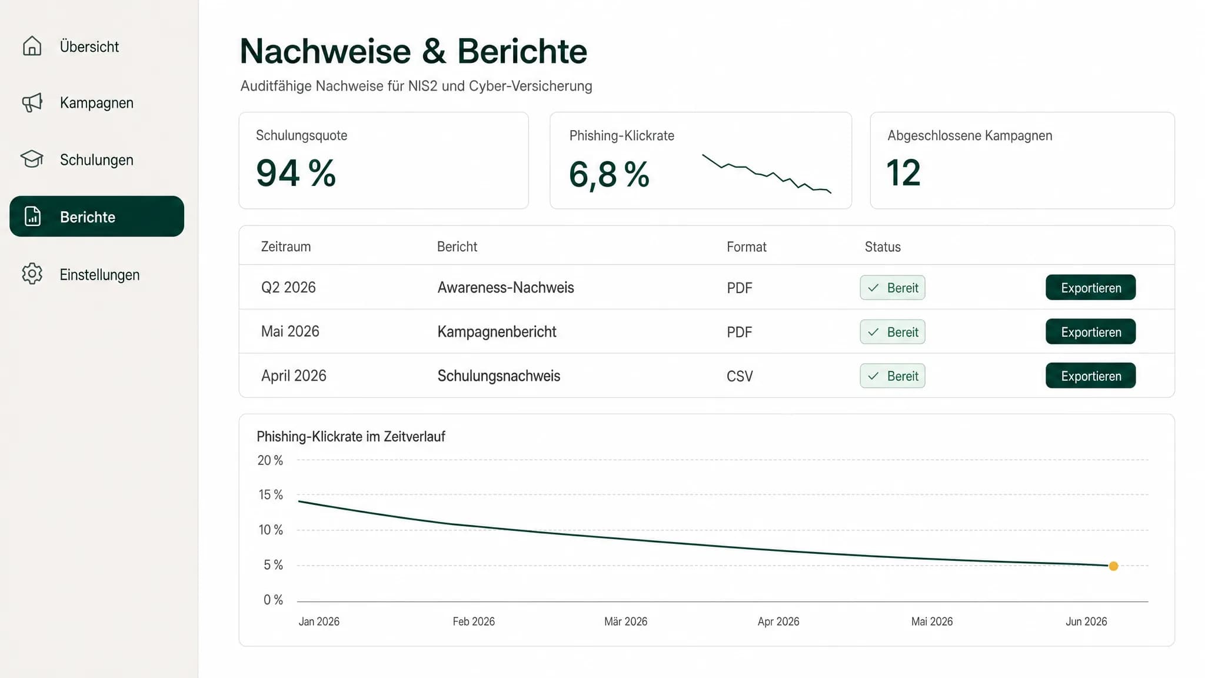Open the Schulungsquote 94 % card
The image size is (1205, 678).
tap(384, 161)
